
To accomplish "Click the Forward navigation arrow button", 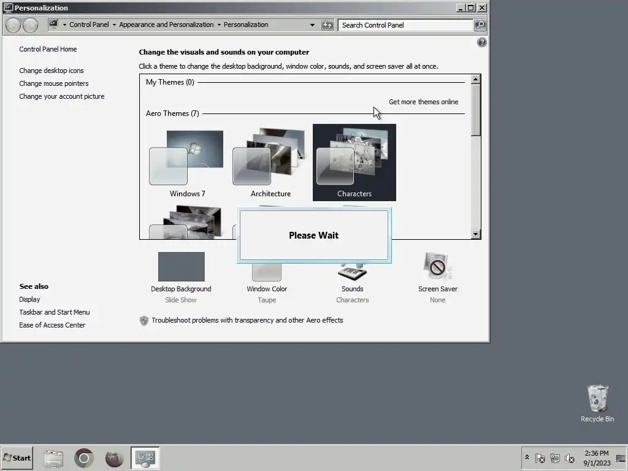I will click(31, 25).
